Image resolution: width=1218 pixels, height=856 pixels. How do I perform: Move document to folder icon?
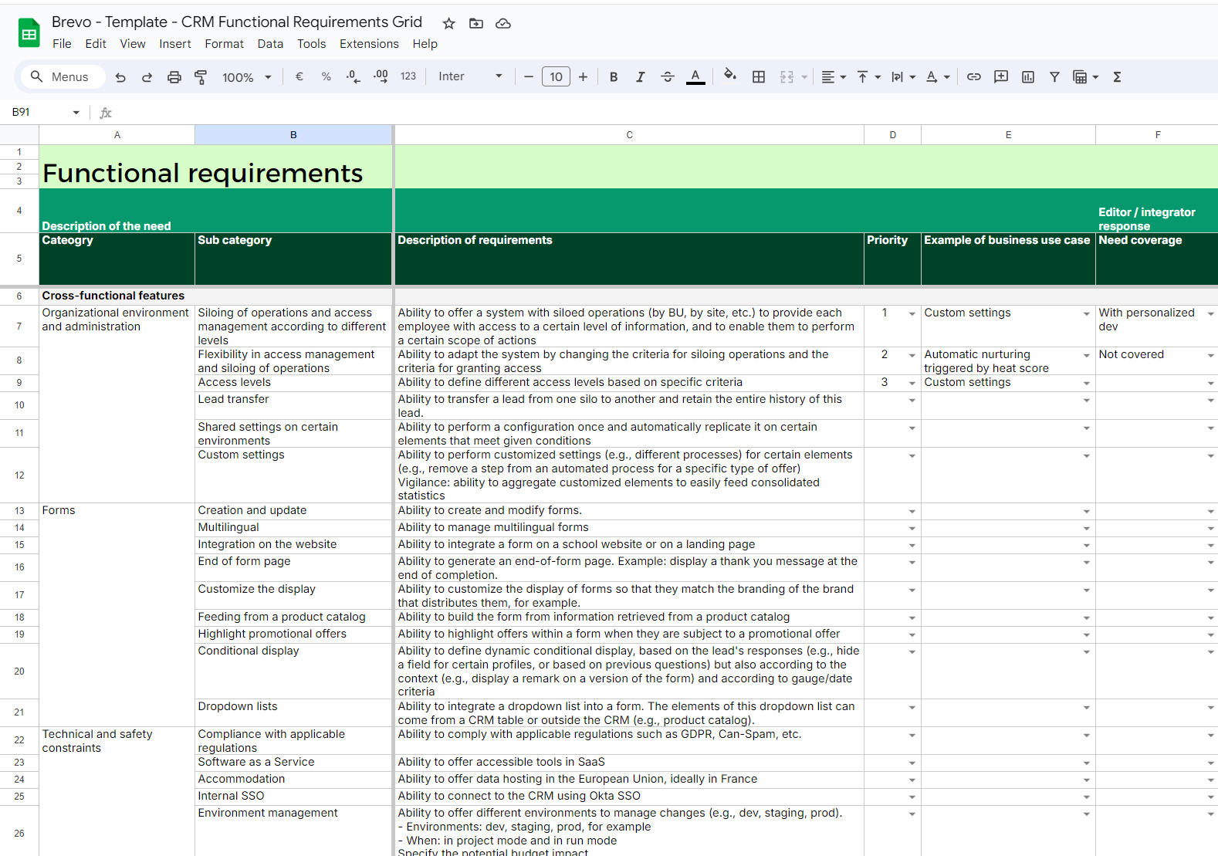(476, 23)
